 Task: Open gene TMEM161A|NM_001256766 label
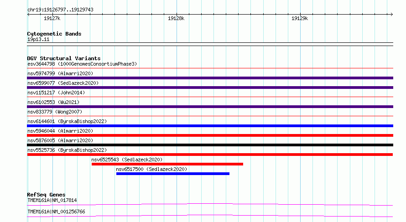point(56,212)
